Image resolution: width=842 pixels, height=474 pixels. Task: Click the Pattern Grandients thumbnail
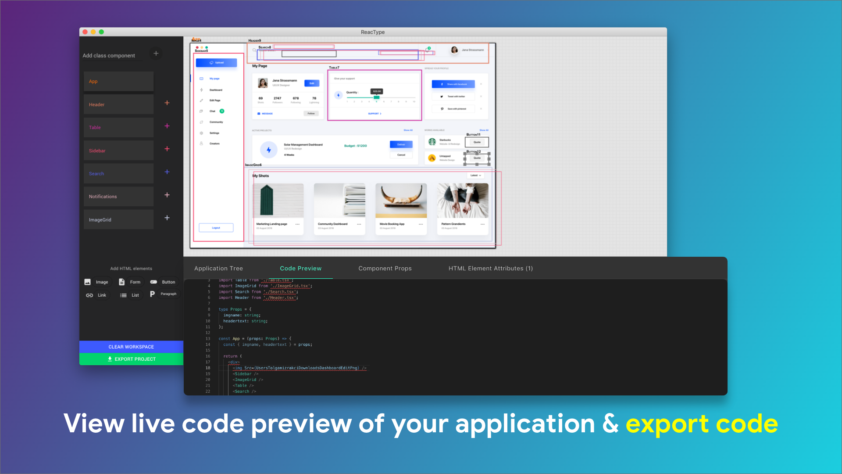point(463,201)
